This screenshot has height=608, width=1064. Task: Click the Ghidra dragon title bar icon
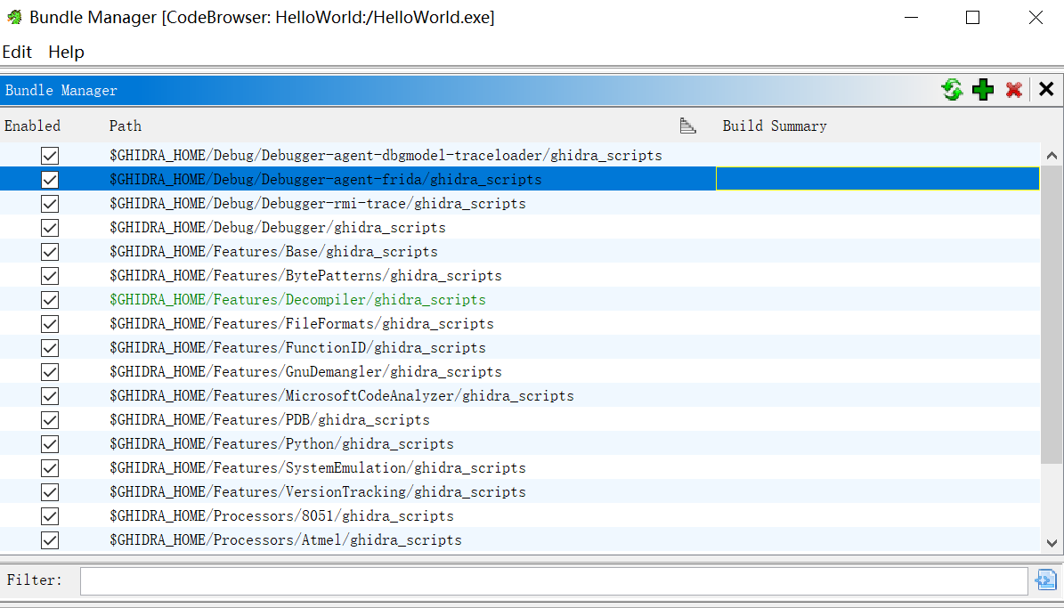coord(14,17)
